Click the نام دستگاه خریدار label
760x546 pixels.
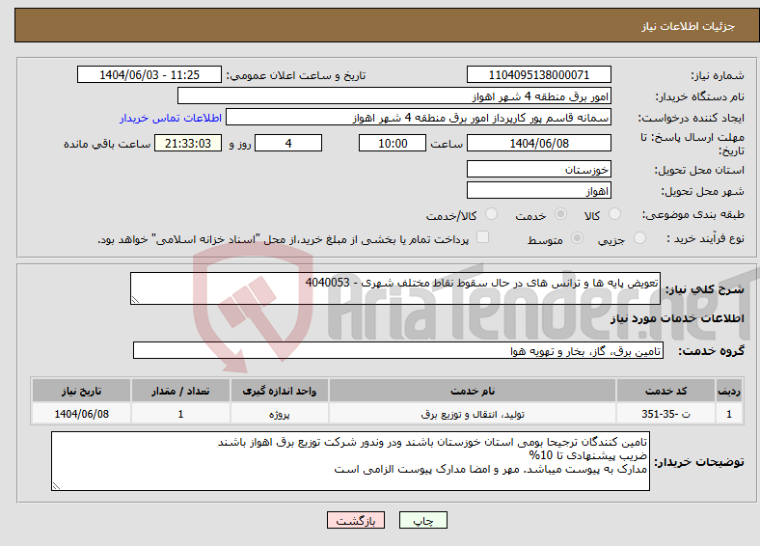click(700, 97)
